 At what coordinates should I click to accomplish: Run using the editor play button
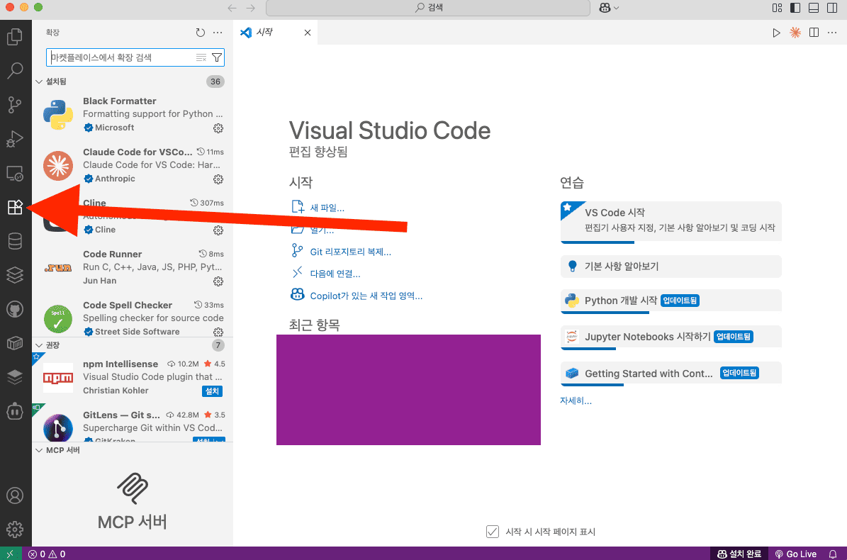(x=776, y=33)
